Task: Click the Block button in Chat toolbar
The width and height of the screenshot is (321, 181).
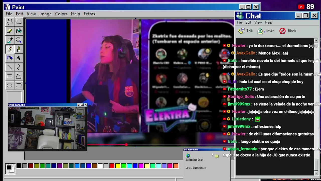Action: click(x=288, y=31)
